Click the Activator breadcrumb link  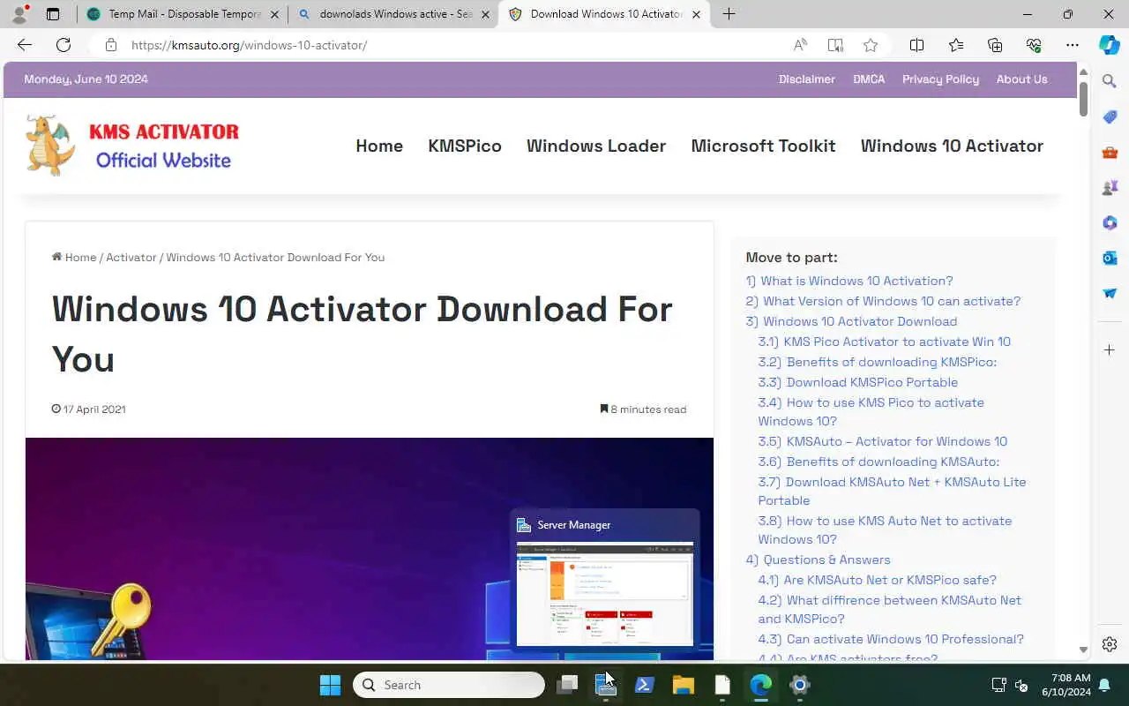[131, 257]
